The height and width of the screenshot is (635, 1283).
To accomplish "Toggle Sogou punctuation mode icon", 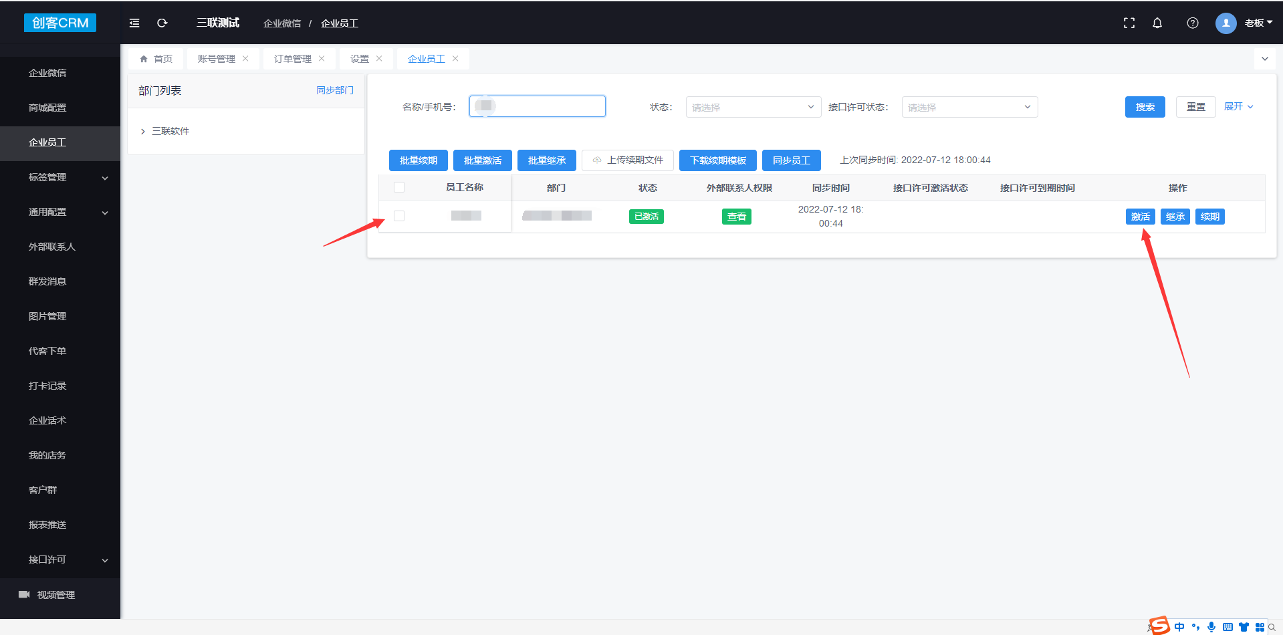I will [x=1195, y=627].
